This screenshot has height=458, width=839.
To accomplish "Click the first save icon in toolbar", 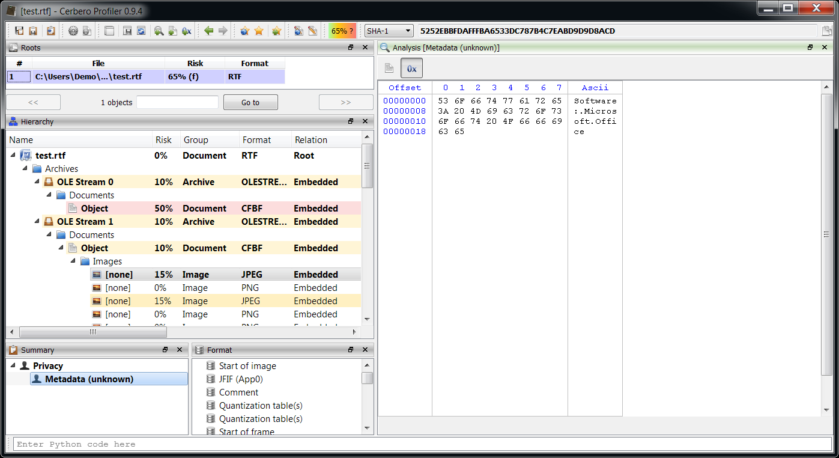I will click(19, 31).
